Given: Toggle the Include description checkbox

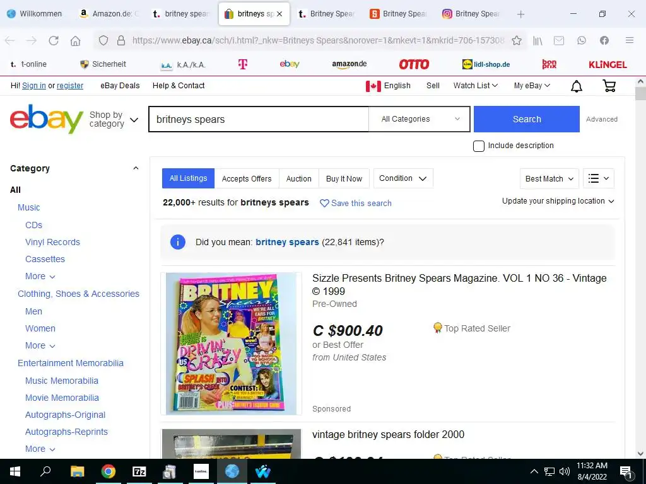Looking at the screenshot, I should click(x=478, y=146).
